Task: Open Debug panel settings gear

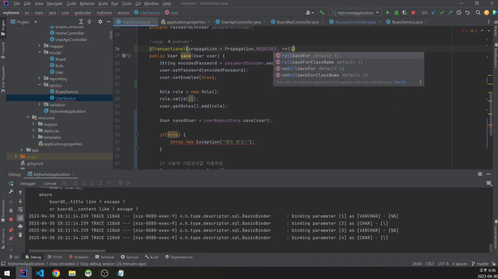Action: pyautogui.click(x=480, y=174)
